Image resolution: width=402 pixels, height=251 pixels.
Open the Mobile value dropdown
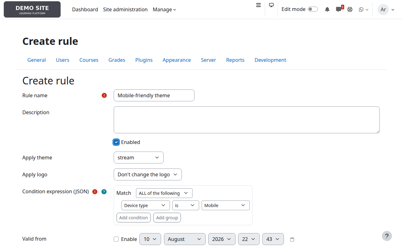(x=225, y=206)
